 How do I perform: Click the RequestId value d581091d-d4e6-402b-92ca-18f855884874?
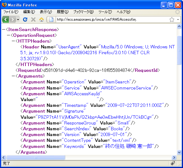click(x=86, y=70)
